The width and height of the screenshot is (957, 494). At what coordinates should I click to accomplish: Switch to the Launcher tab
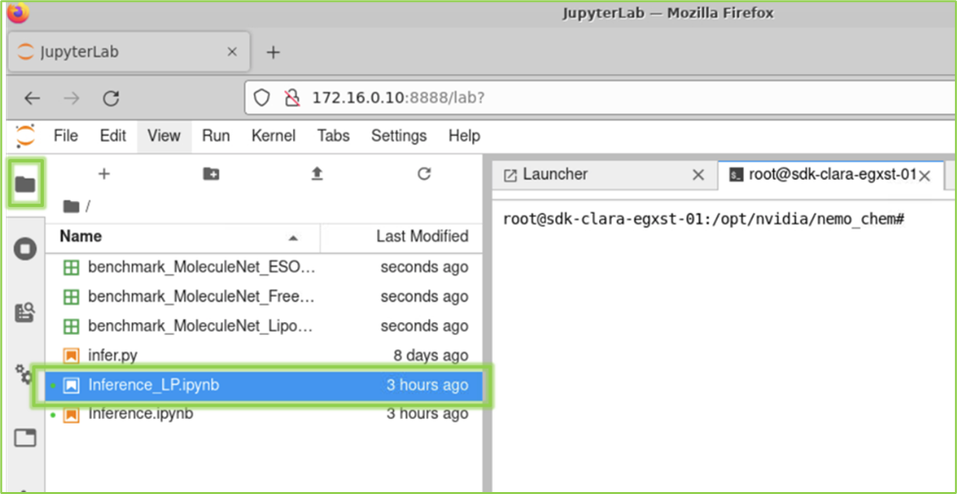click(555, 175)
